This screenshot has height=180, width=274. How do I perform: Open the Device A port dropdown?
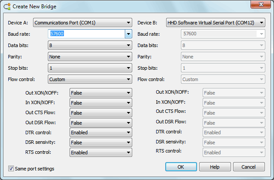(83, 23)
